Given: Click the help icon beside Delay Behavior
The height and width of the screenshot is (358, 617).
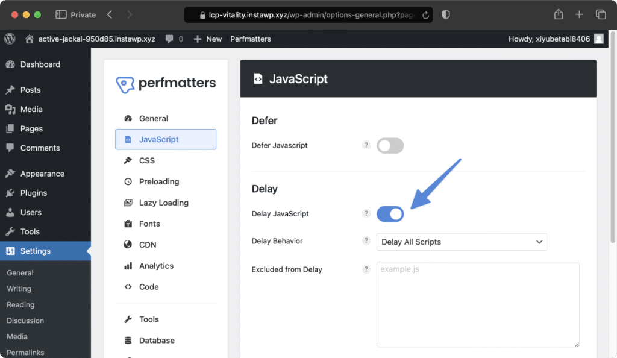Looking at the screenshot, I should pyautogui.click(x=366, y=240).
